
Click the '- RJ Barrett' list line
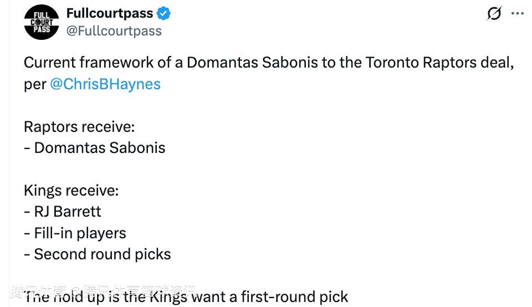pyautogui.click(x=63, y=212)
